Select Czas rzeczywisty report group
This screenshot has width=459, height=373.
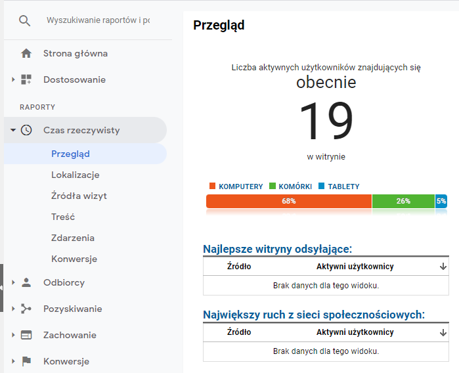coord(81,130)
